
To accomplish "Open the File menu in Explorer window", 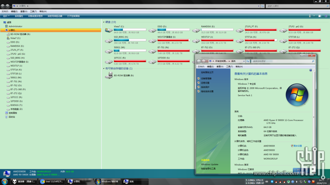I will [5, 11].
